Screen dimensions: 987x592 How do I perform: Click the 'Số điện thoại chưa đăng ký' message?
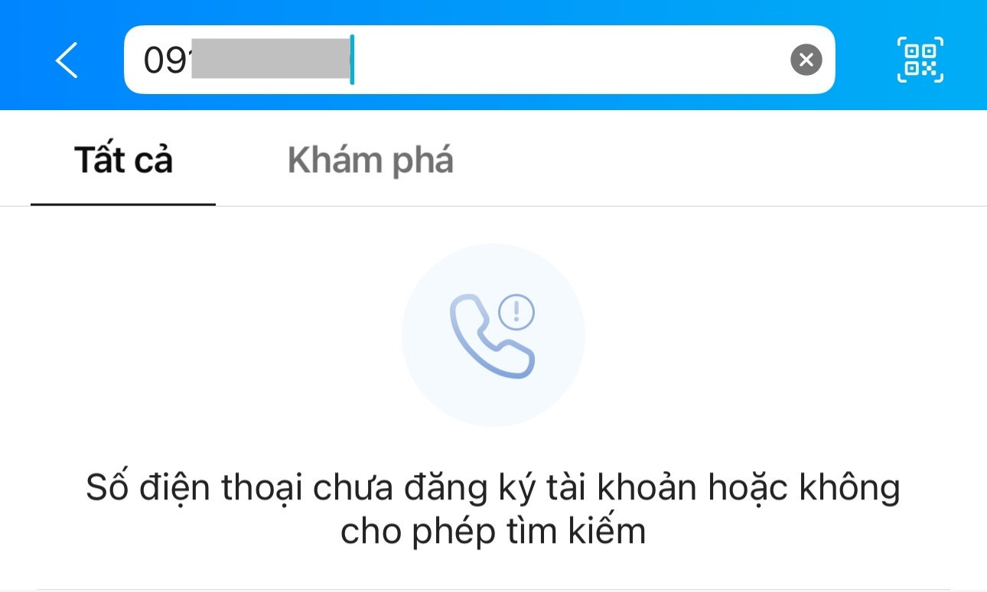coord(493,488)
